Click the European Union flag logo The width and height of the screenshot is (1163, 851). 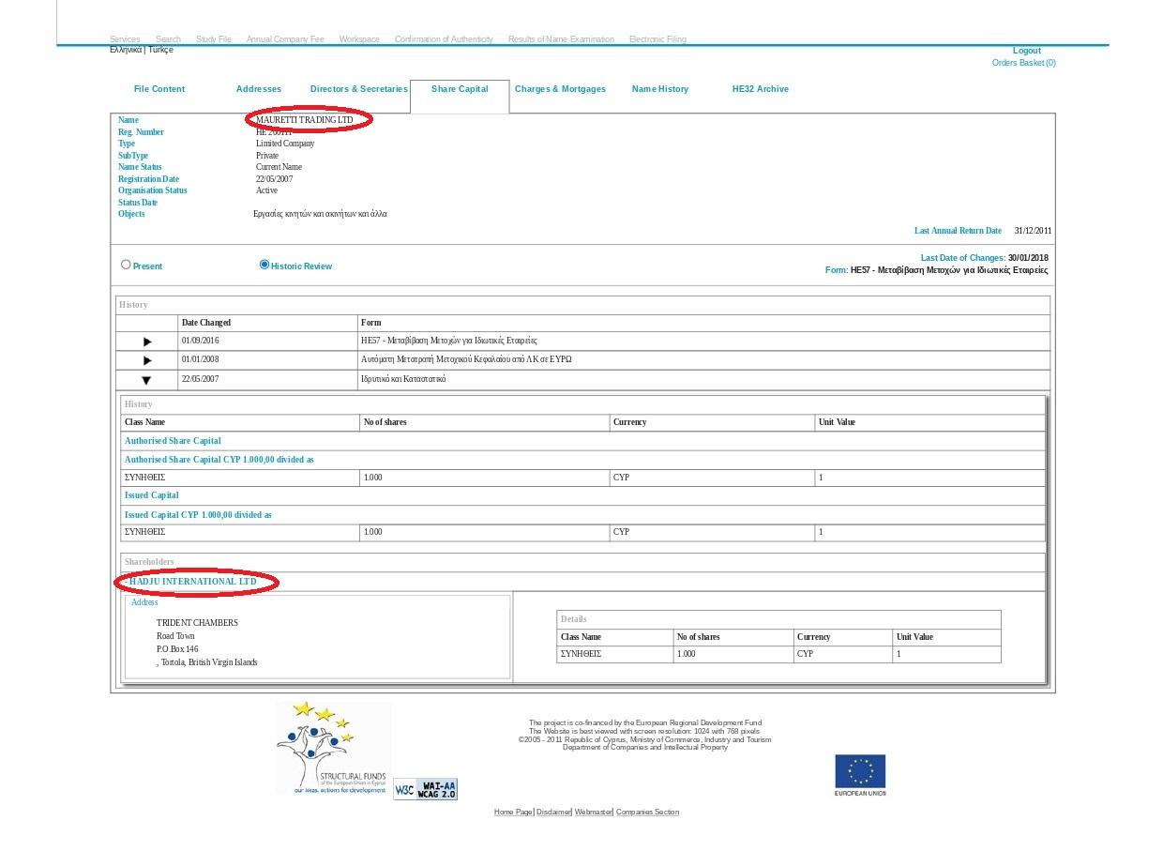pyautogui.click(x=860, y=774)
